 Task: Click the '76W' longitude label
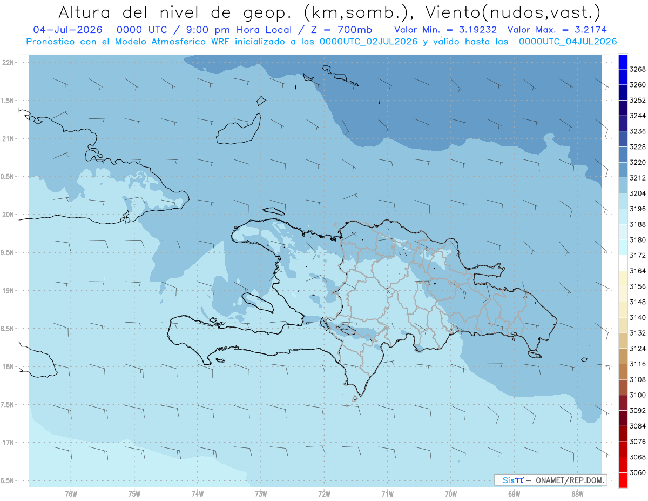tap(71, 493)
